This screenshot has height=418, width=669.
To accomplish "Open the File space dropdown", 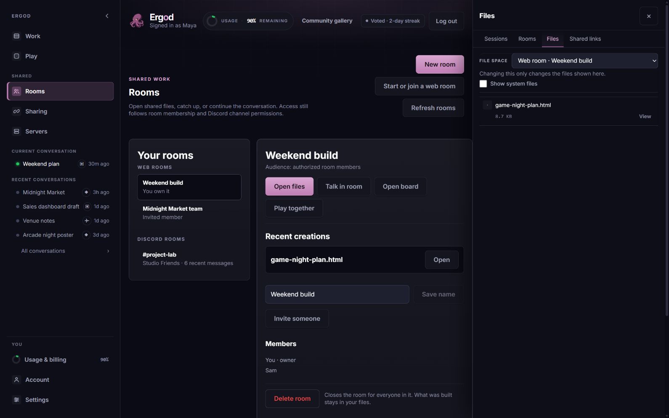I will [x=584, y=61].
